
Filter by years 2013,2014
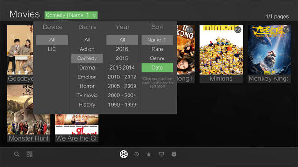coord(122,68)
